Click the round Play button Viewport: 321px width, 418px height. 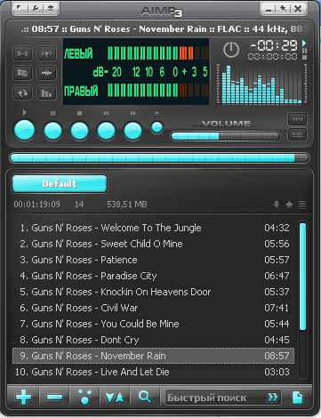coord(25,130)
